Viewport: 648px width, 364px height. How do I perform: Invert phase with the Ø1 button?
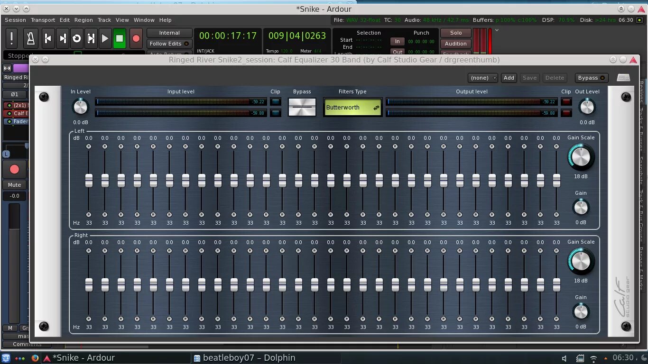pos(15,94)
